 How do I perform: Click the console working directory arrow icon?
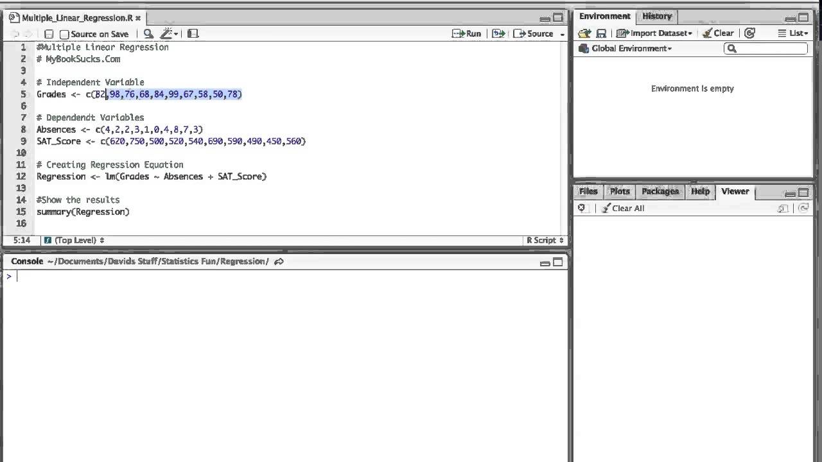click(x=279, y=261)
